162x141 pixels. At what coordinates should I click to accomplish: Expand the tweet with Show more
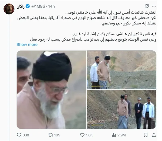pyautogui.click(x=27, y=45)
